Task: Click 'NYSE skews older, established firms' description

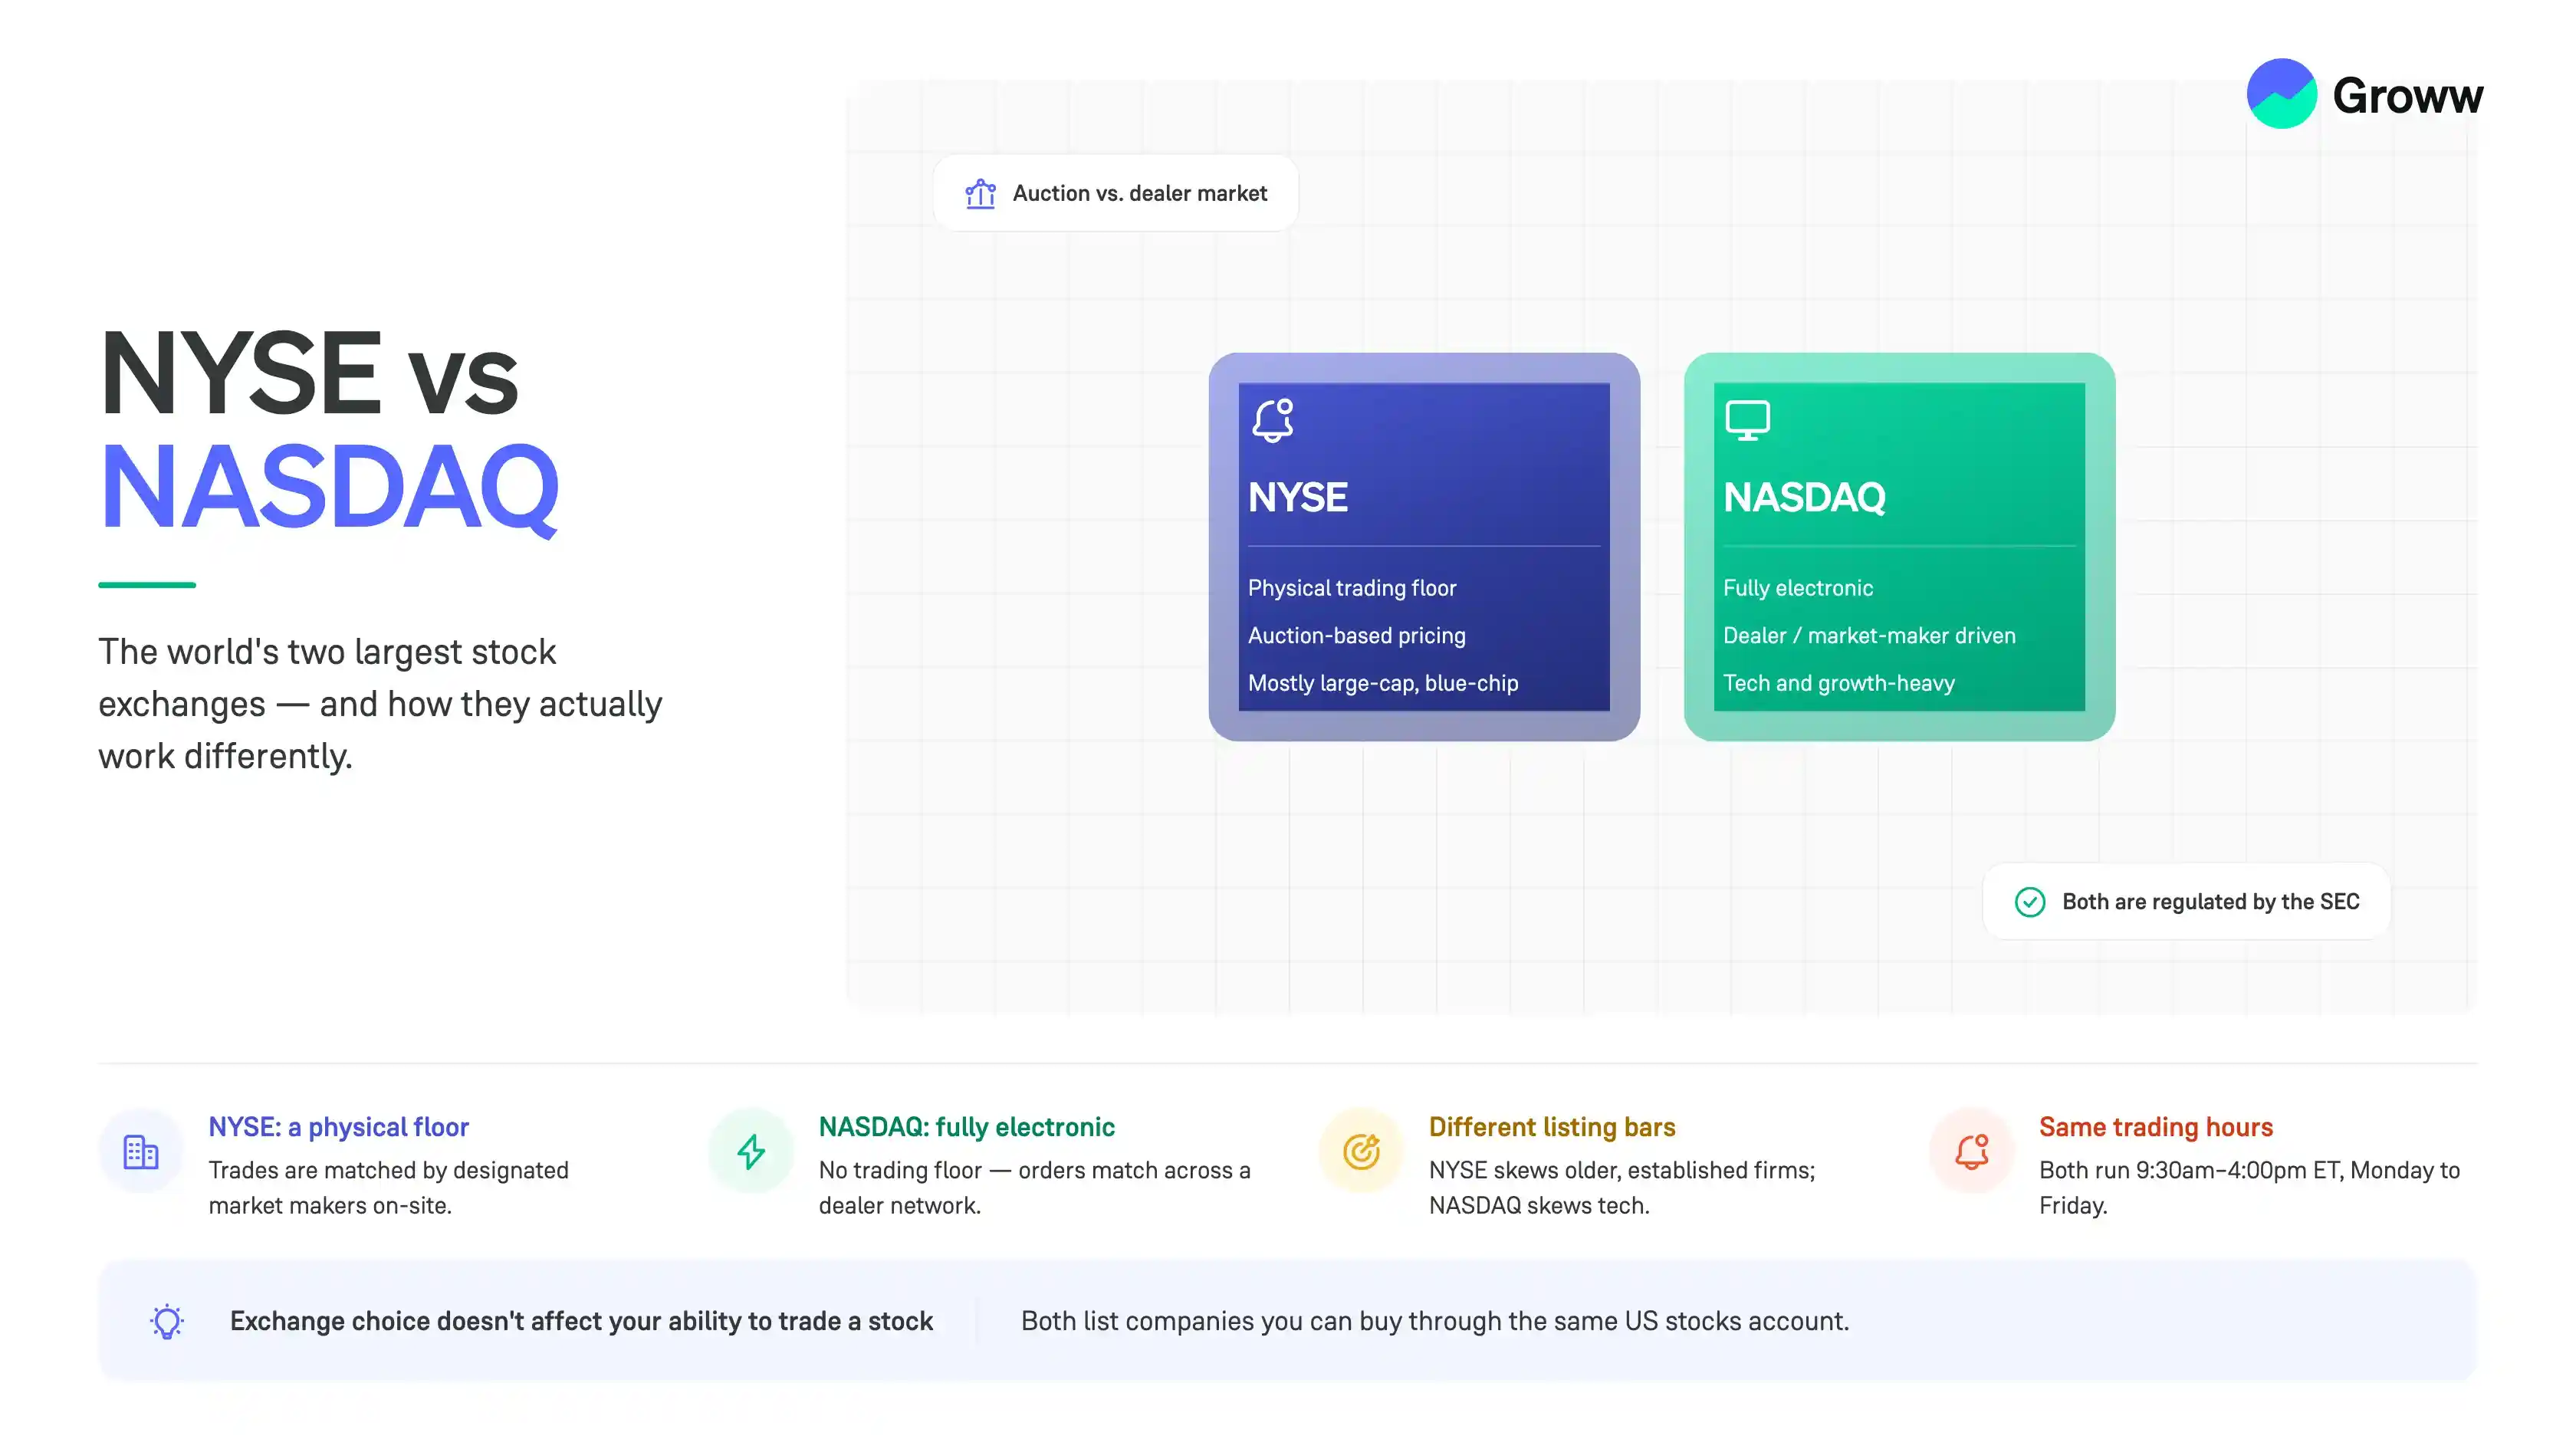Action: (1621, 1188)
